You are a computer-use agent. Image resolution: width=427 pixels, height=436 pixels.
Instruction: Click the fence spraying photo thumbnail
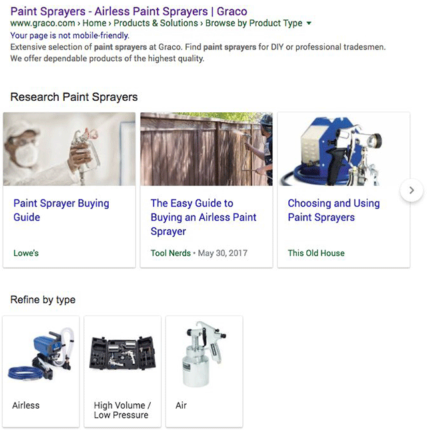tap(206, 149)
